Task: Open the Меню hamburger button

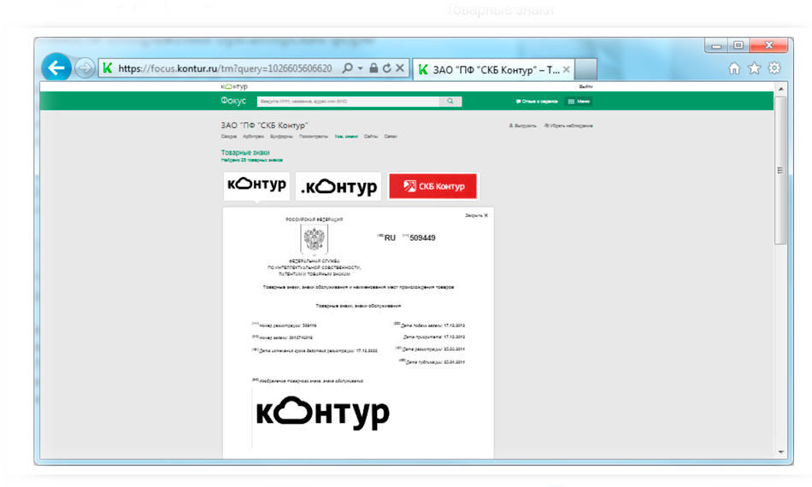Action: tap(579, 102)
